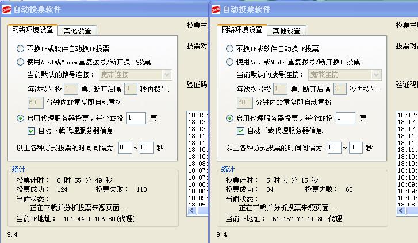The height and width of the screenshot is (243, 418).
Task: Choose 不换IP或软件自动换IP投票 in the right window
Action: click(230, 49)
